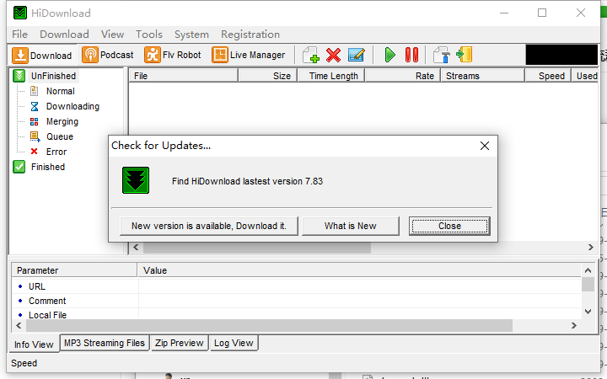Viewport: 607px width, 379px height.
Task: Click the HiDownload logo in update dialog
Action: click(x=136, y=180)
